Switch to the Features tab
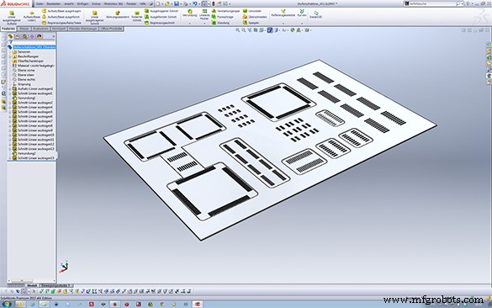Screen dimensions: 492x308 pos(8,29)
